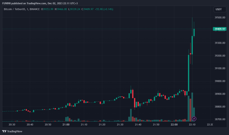Click the 39200.00 price scale label
Viewport: 229px width, 135px height.
(219, 56)
